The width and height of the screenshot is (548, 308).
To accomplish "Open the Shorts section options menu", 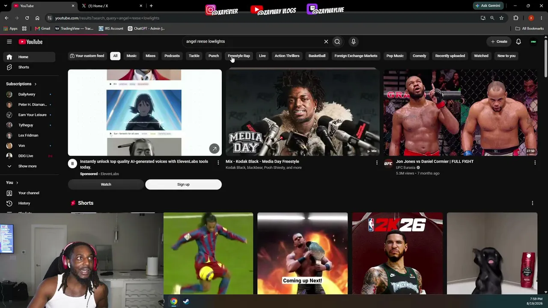I will [x=532, y=203].
